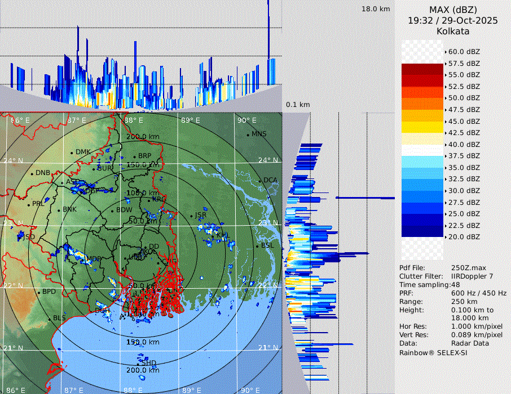Pick the DCA station marker
The width and height of the screenshot is (511, 394).
(x=260, y=181)
